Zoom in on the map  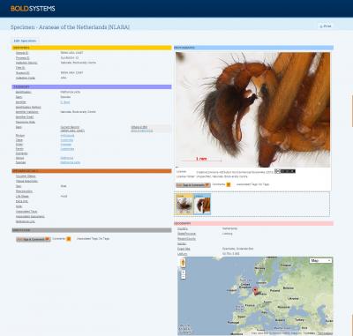(x=184, y=273)
